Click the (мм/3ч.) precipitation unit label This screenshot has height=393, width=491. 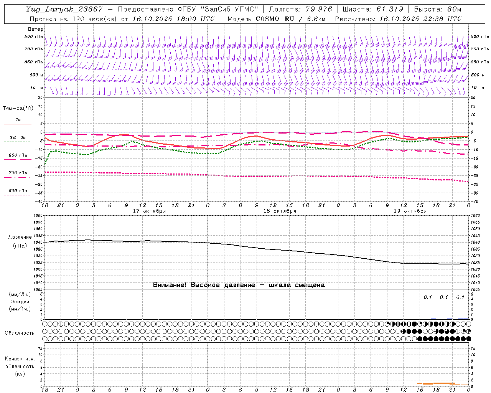click(x=20, y=295)
